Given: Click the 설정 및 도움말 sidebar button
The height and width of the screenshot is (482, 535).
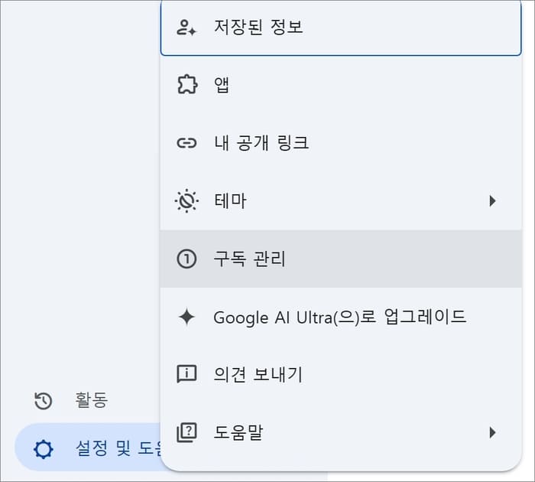Looking at the screenshot, I should click(x=88, y=448).
